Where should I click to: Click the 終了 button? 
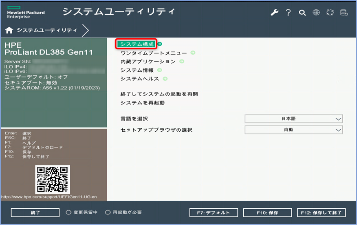coord(35,213)
